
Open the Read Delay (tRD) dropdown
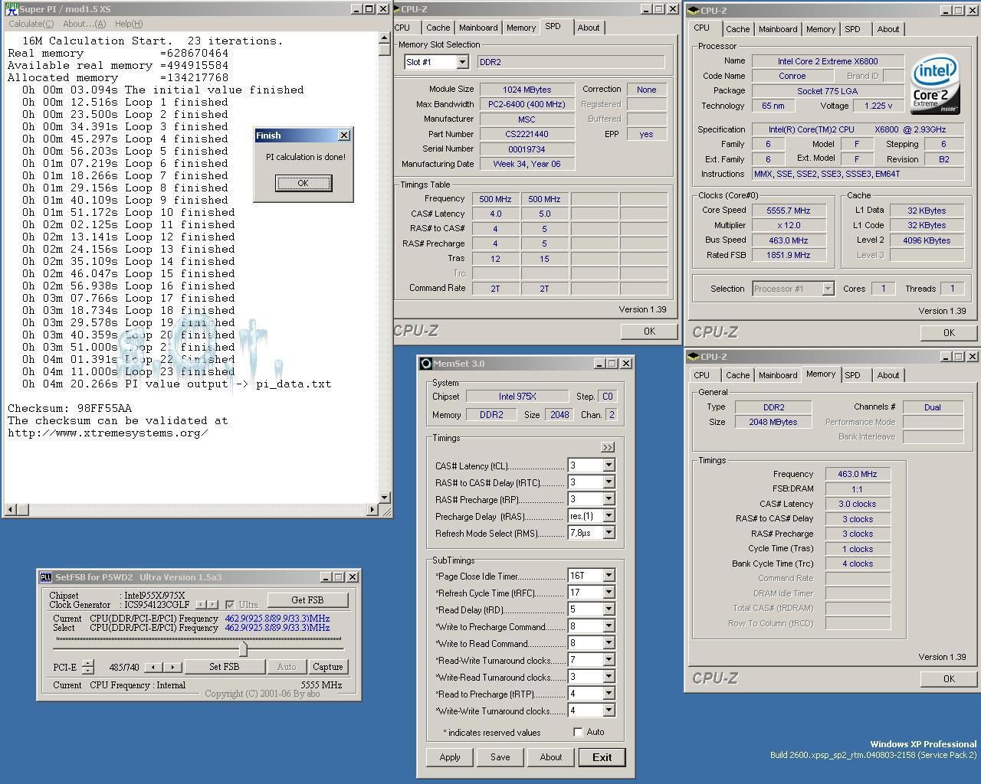[x=609, y=609]
